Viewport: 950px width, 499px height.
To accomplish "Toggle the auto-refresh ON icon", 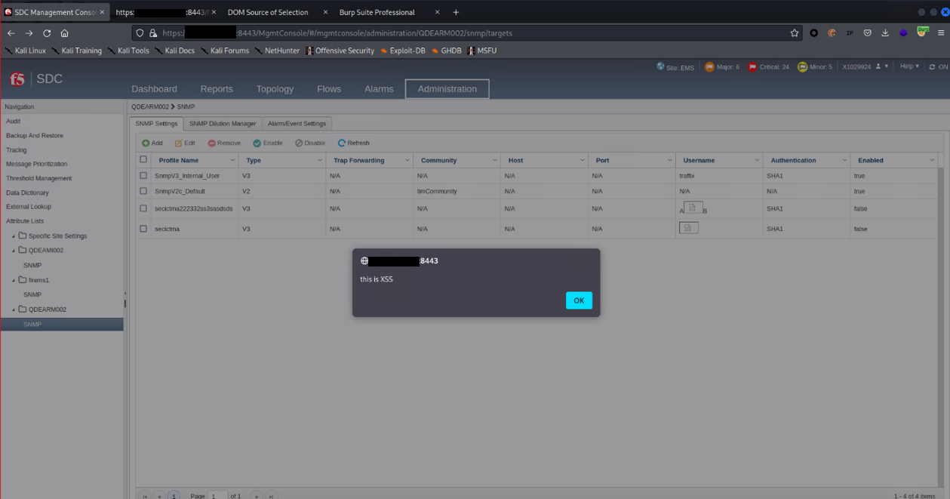I will pyautogui.click(x=933, y=67).
